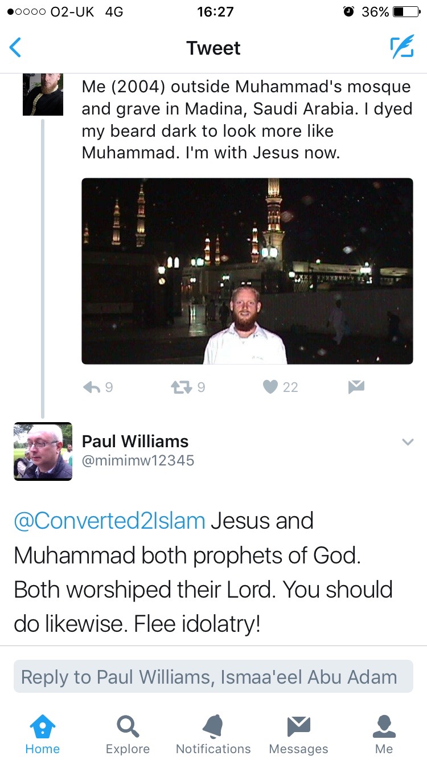Open the mosque photo in the tweet
This screenshot has height=760, width=427.
click(247, 271)
